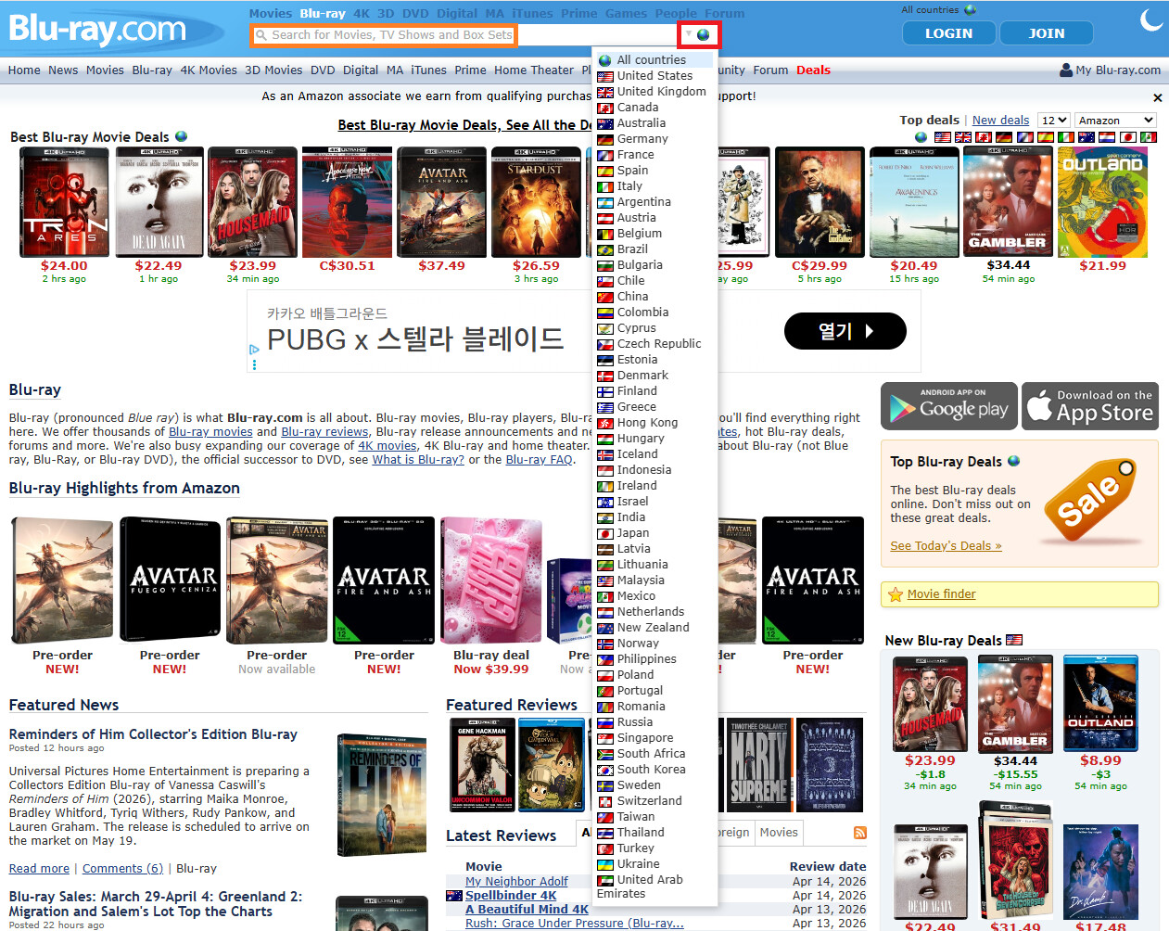This screenshot has width=1169, height=931.
Task: Close the Amazon associate notice banner
Action: pos(1157,97)
